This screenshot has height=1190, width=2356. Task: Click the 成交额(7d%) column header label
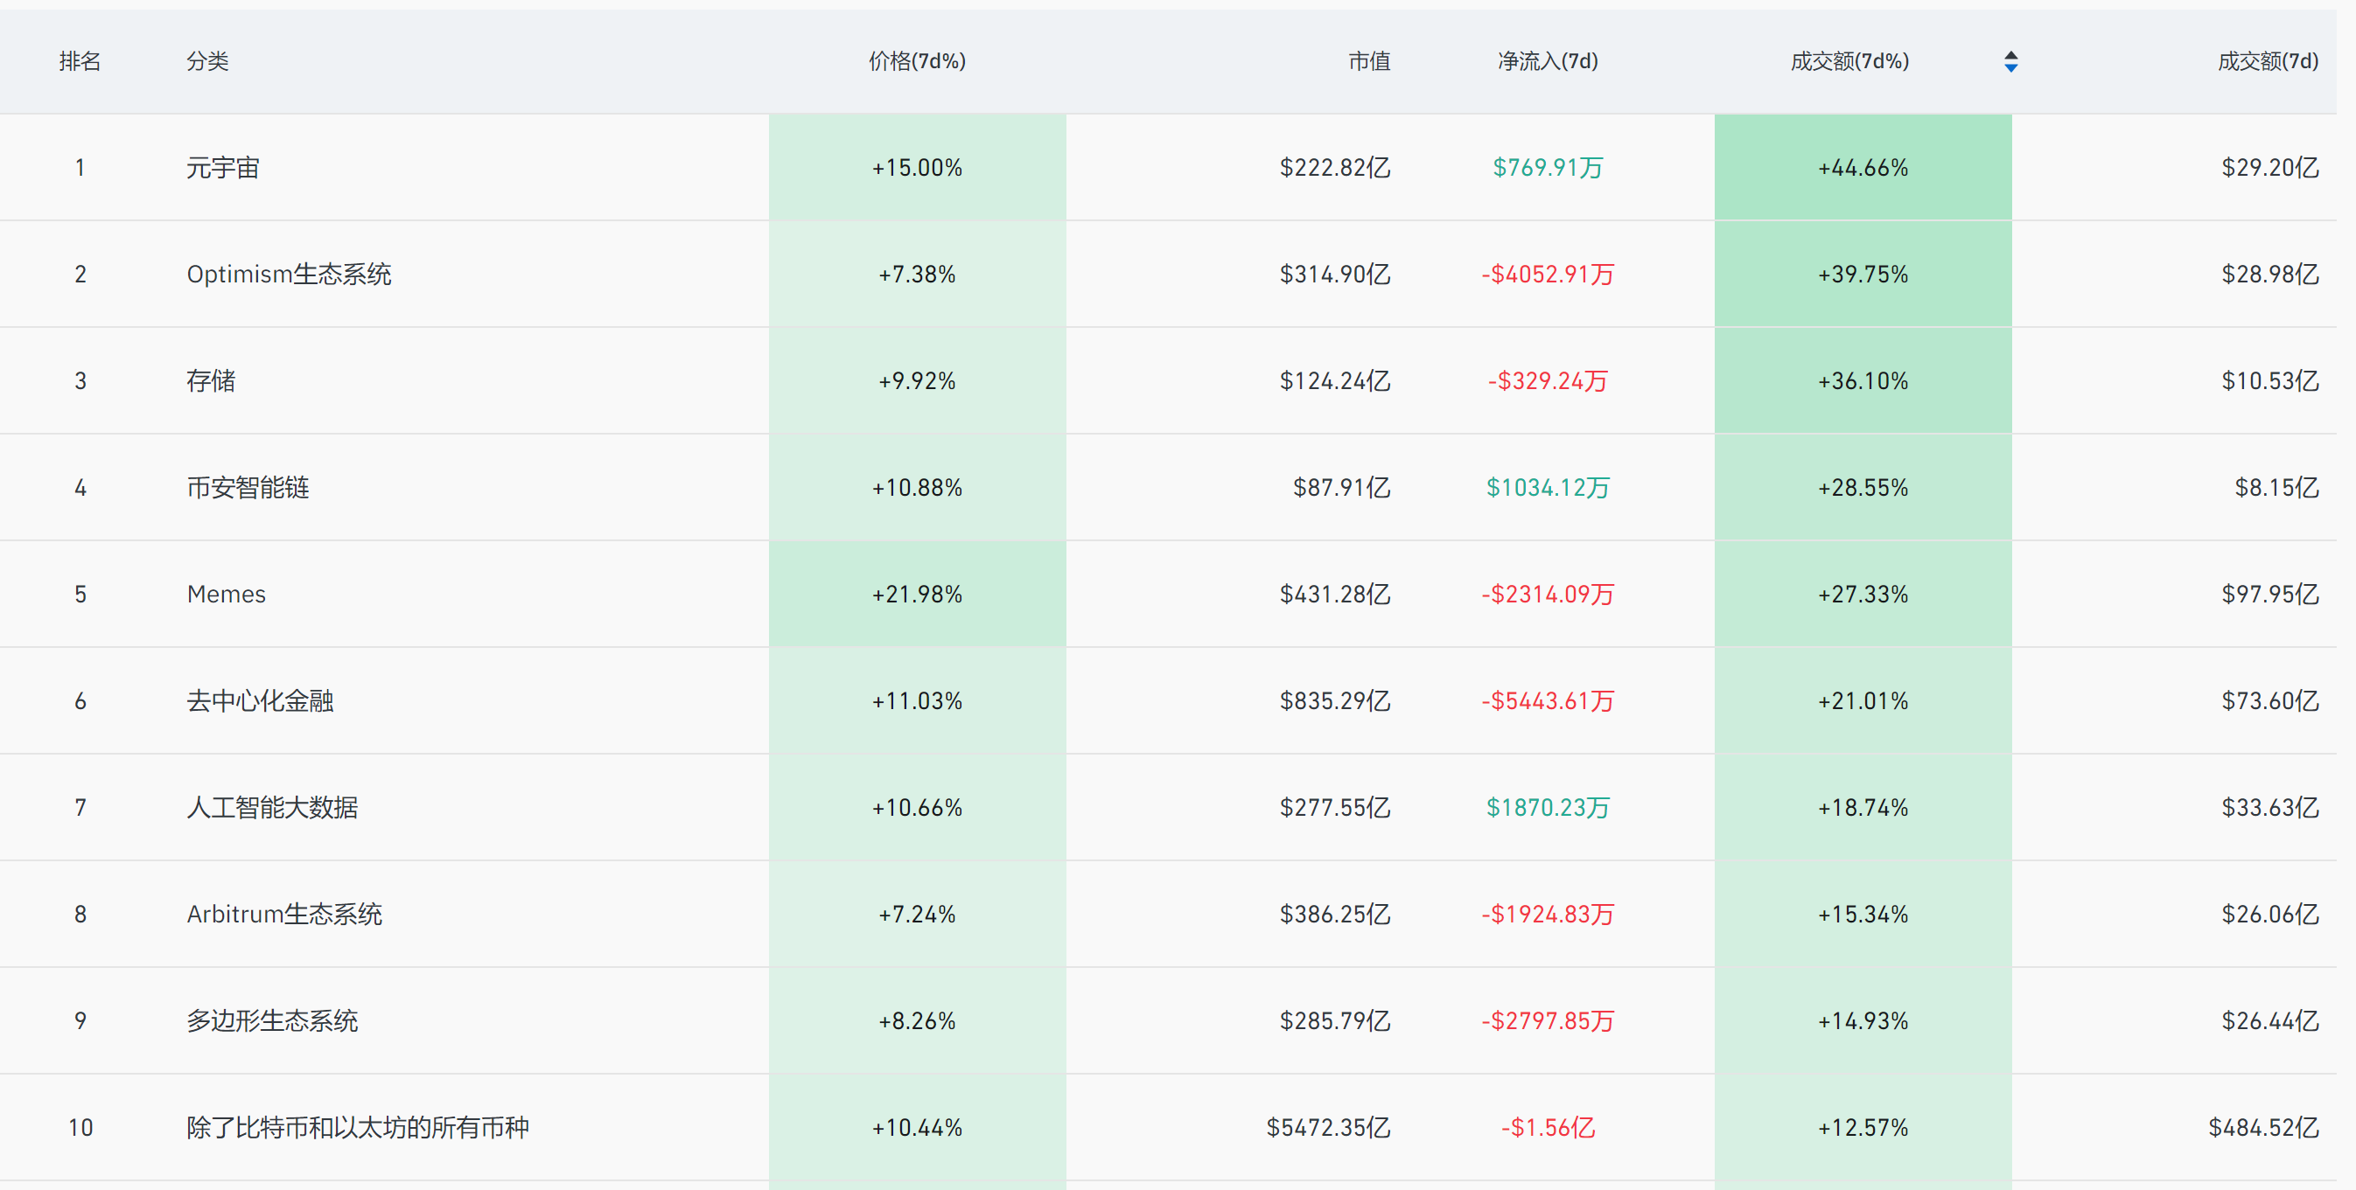[1849, 61]
